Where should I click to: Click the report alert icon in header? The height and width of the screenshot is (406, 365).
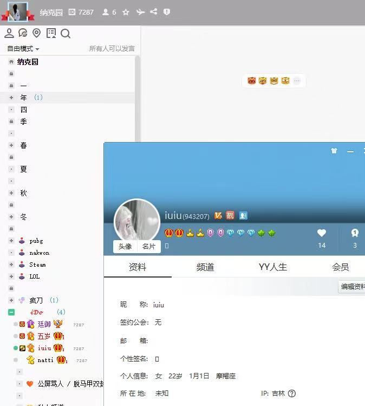point(167,12)
